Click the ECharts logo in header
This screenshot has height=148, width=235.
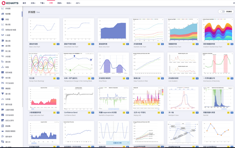(x=10, y=3)
